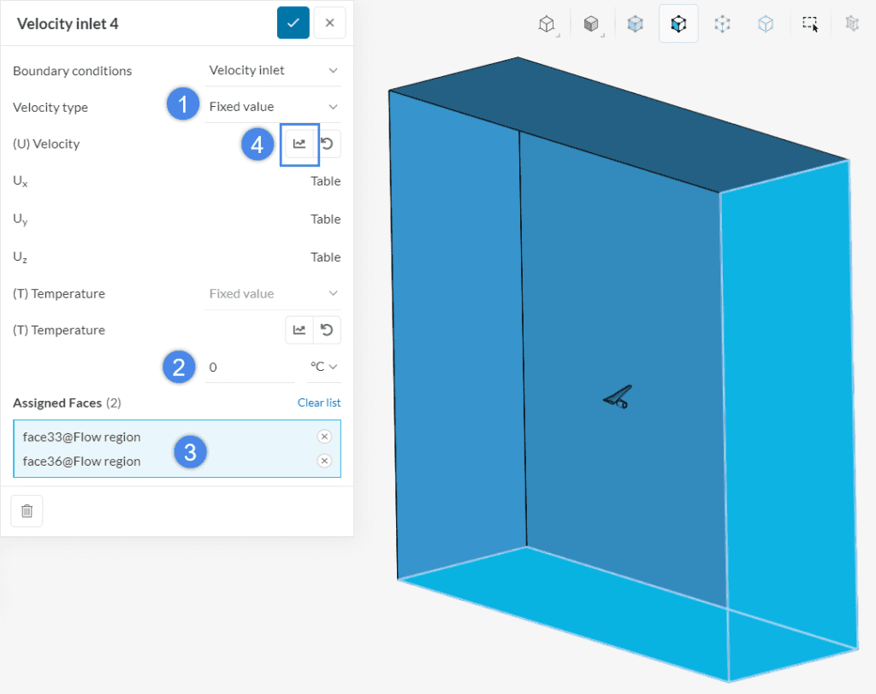Image resolution: width=876 pixels, height=694 pixels.
Task: Toggle the face selection mode icon
Action: [x=678, y=25]
